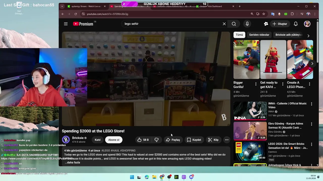This screenshot has width=323, height=181.
Task: Open site info icon in address bar
Action: 84,14
